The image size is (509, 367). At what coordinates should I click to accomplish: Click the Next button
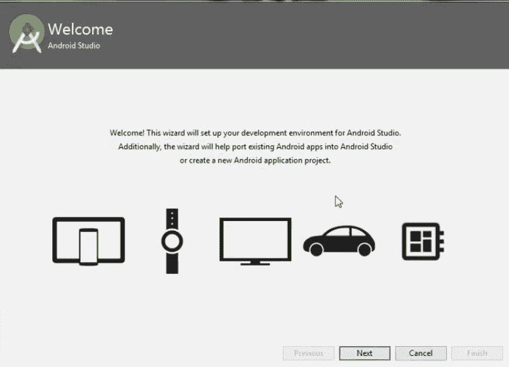coord(365,353)
